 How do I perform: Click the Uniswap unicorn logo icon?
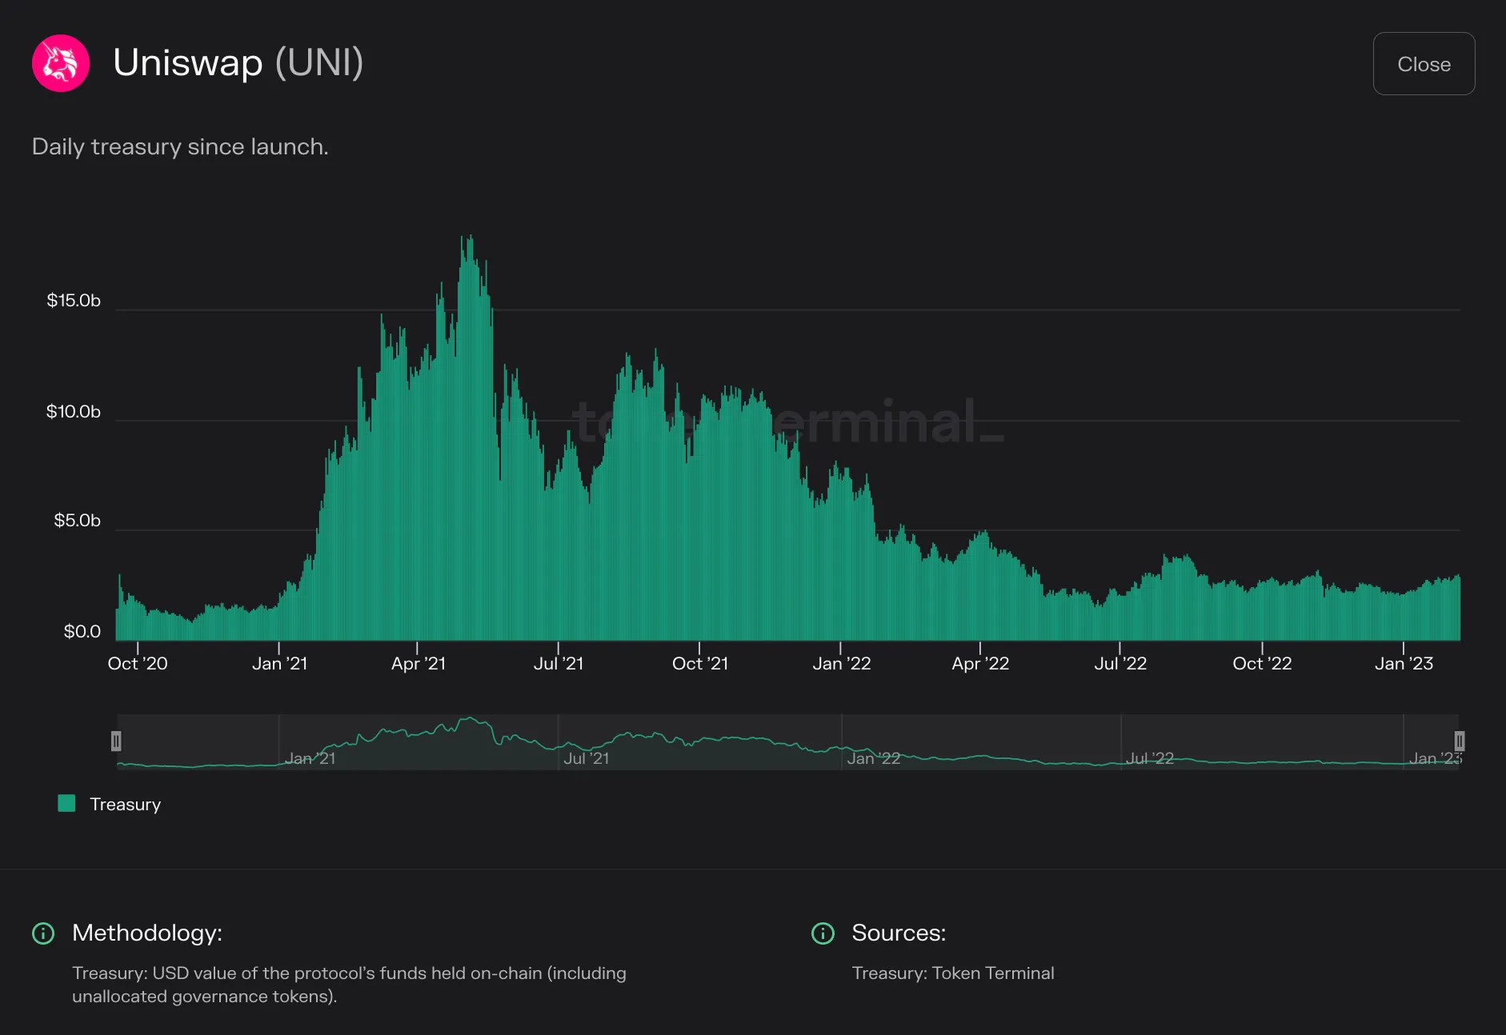[x=61, y=63]
